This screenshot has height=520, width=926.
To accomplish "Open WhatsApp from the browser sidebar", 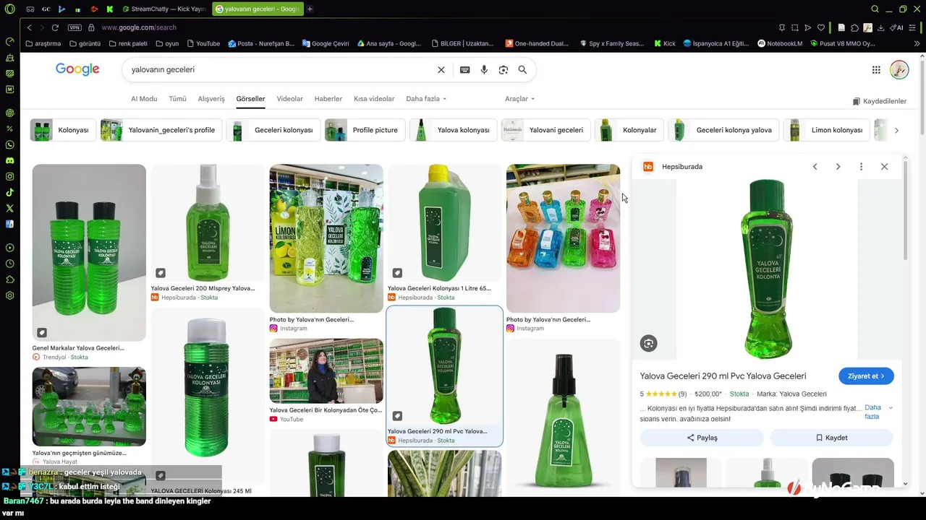I will click(9, 144).
